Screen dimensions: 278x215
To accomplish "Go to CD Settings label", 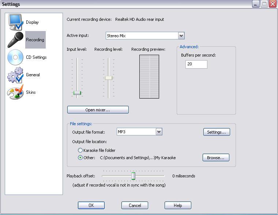I will (36, 57).
